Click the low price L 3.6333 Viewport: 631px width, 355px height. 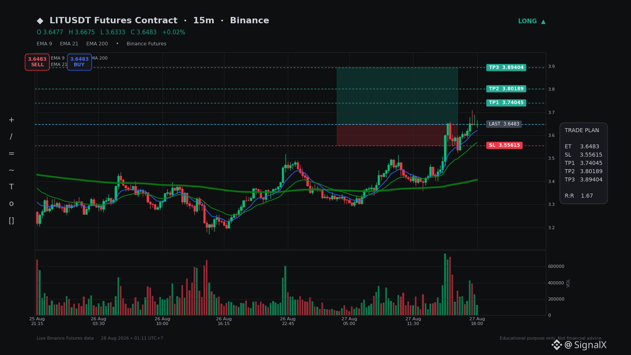113,32
